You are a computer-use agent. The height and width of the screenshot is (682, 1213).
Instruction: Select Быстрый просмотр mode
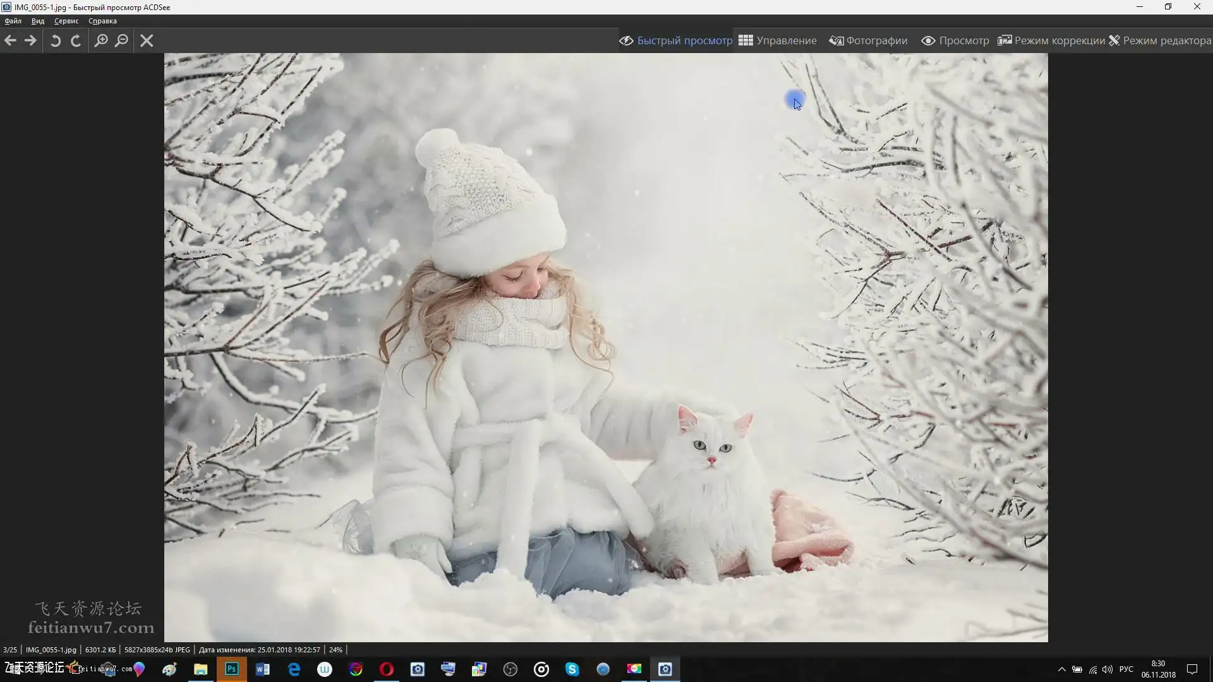676,40
